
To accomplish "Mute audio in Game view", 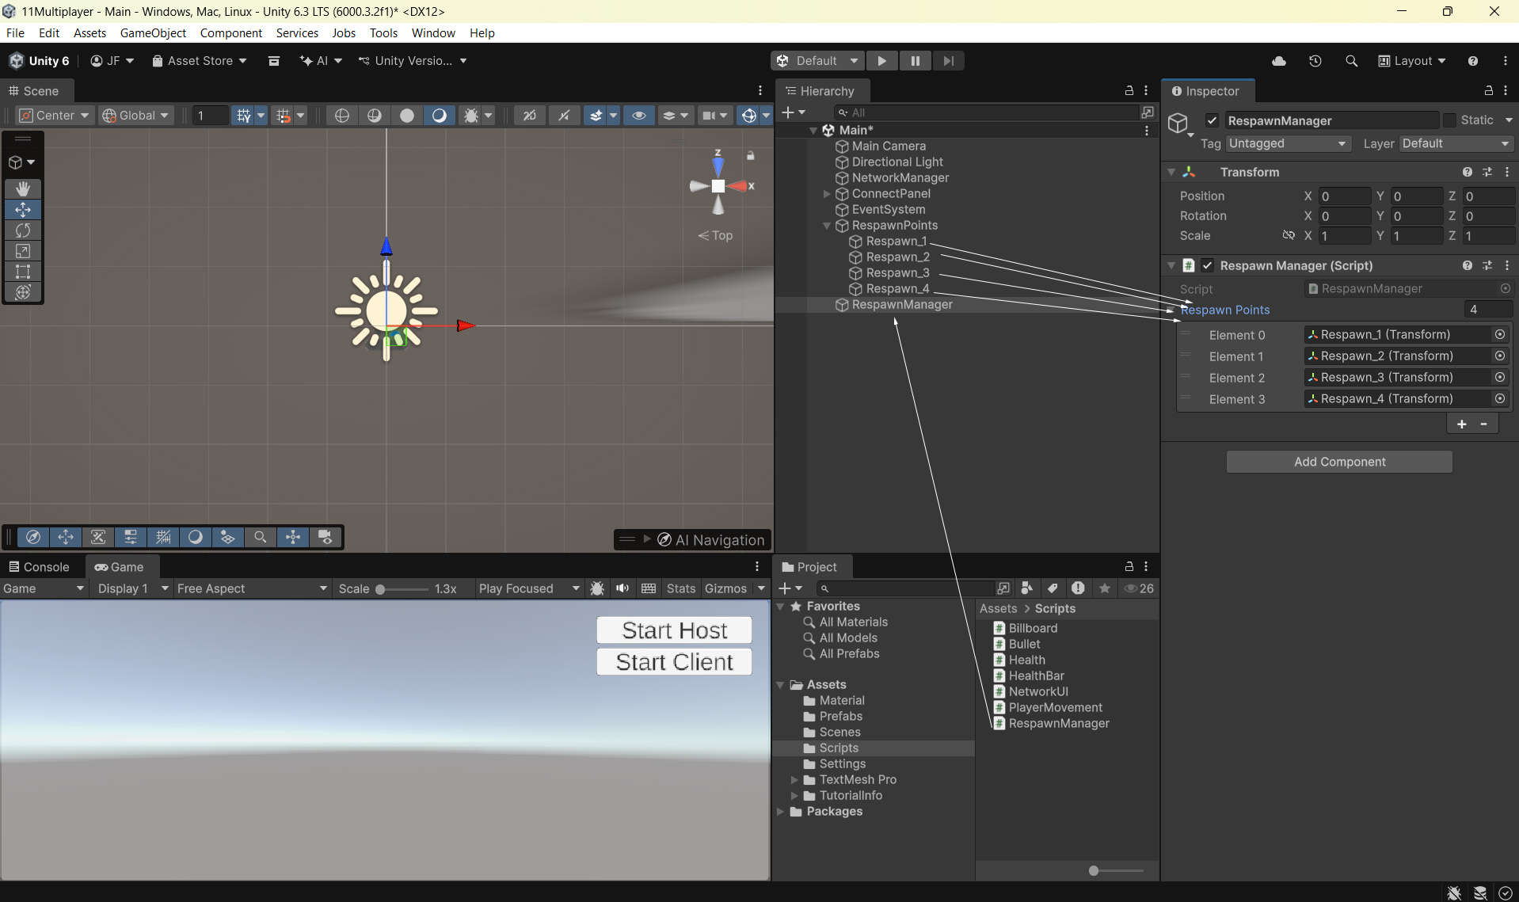I will click(622, 588).
